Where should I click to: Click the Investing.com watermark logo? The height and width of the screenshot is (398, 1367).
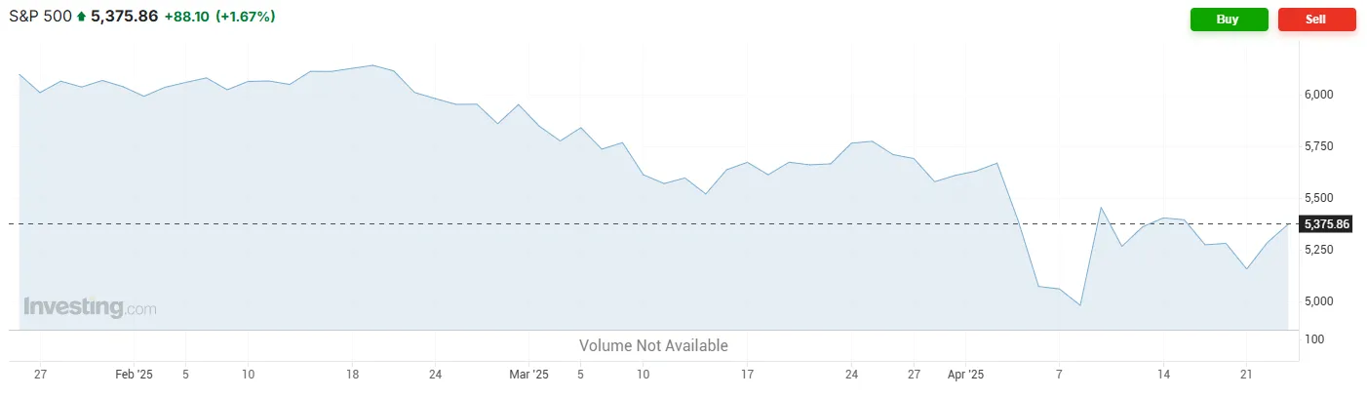tap(89, 308)
